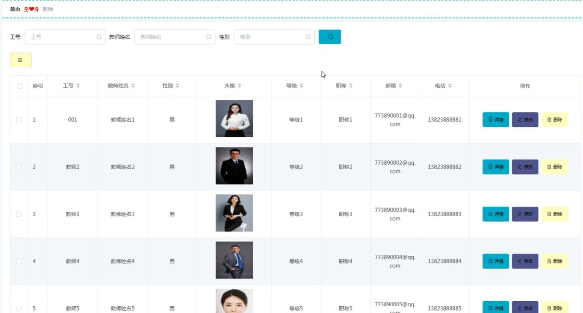Focus the 教师姓名 search input

pyautogui.click(x=175, y=37)
